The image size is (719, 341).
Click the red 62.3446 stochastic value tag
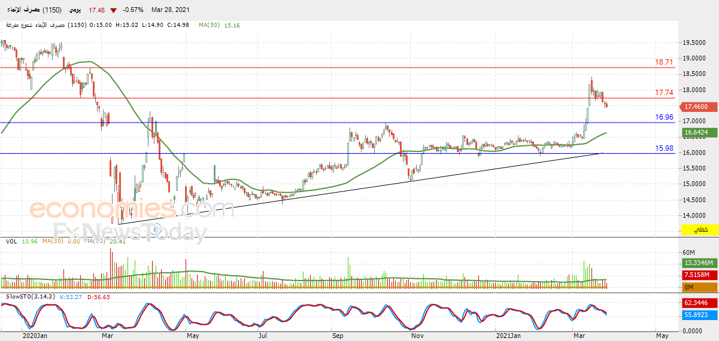point(700,303)
